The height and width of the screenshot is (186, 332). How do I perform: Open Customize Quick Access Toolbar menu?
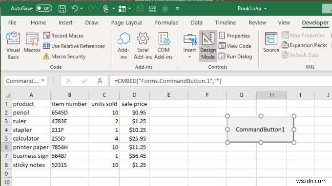(x=177, y=9)
